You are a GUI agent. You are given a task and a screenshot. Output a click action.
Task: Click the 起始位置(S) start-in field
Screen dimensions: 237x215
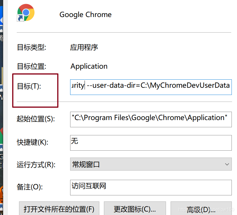click(151, 119)
